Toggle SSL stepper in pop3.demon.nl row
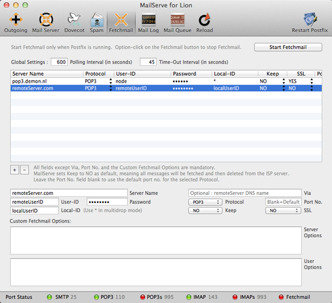The width and height of the screenshot is (332, 303). coord(311,81)
